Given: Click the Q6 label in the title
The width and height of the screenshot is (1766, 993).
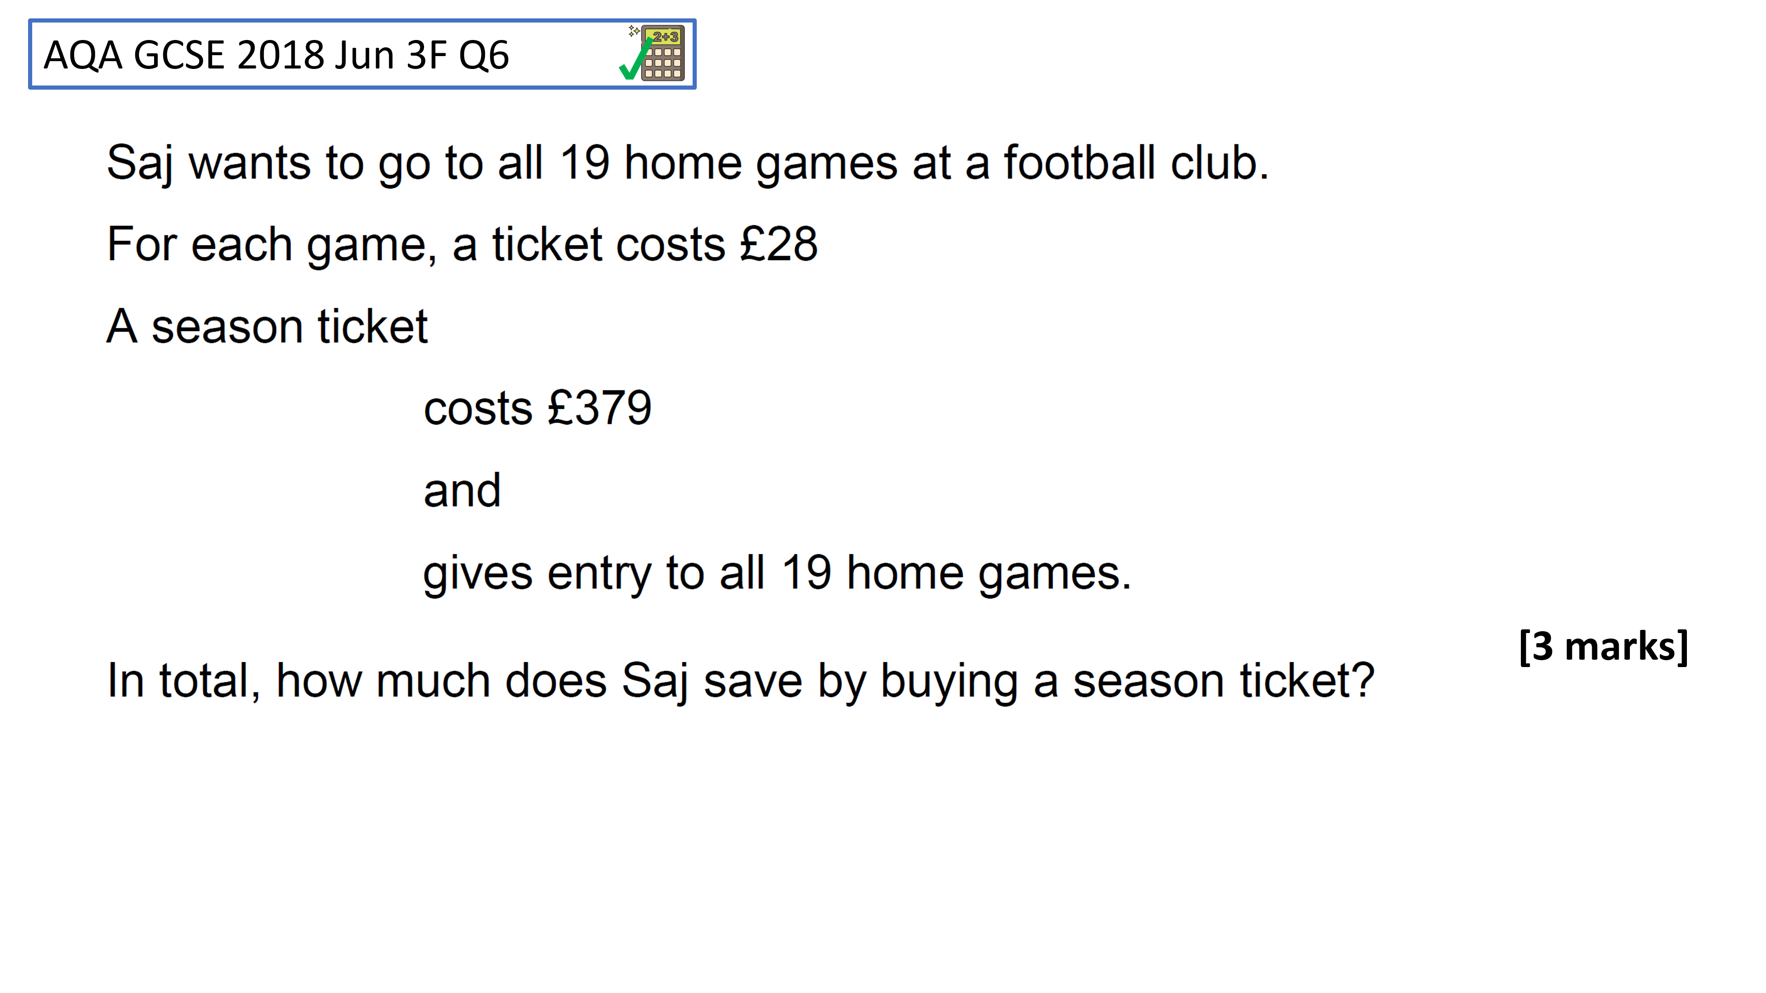Looking at the screenshot, I should tap(484, 55).
